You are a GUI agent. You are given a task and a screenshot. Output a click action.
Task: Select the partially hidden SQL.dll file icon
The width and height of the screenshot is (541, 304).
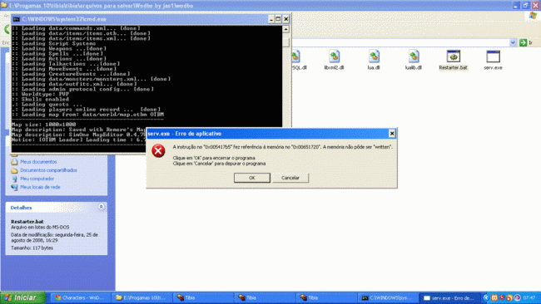(296, 56)
